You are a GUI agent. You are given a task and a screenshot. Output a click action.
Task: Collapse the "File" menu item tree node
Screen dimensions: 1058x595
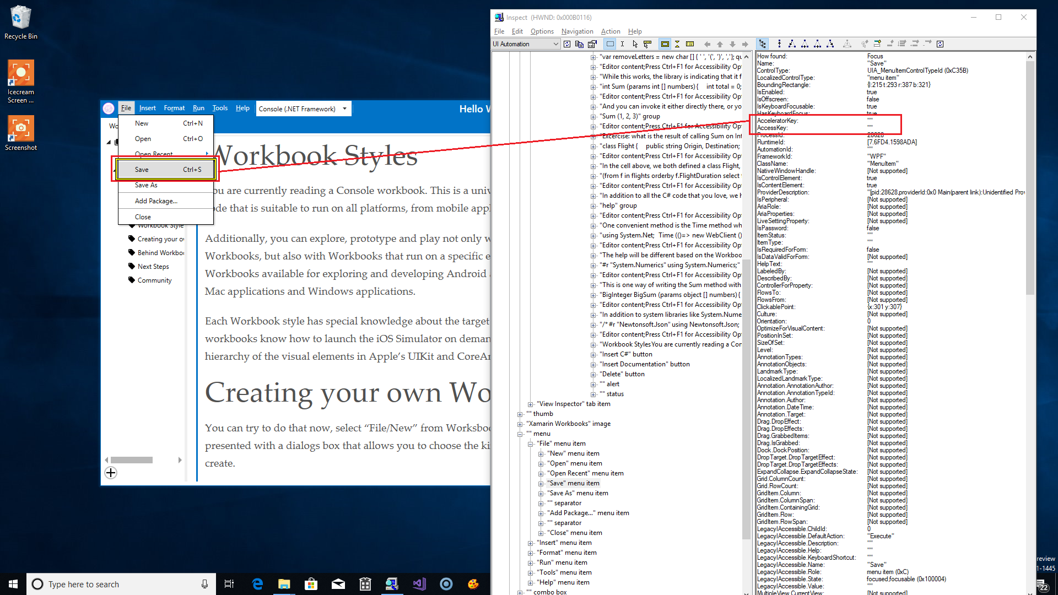[530, 444]
